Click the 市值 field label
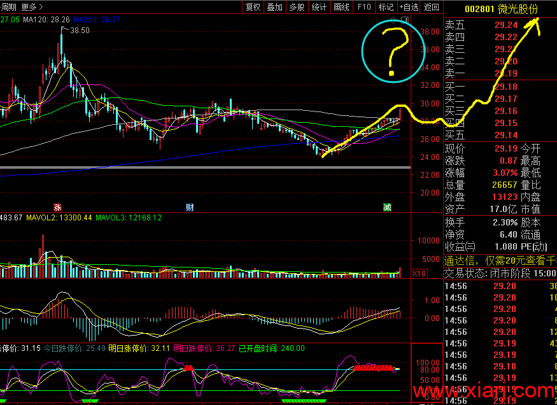The width and height of the screenshot is (557, 405). pos(531,209)
